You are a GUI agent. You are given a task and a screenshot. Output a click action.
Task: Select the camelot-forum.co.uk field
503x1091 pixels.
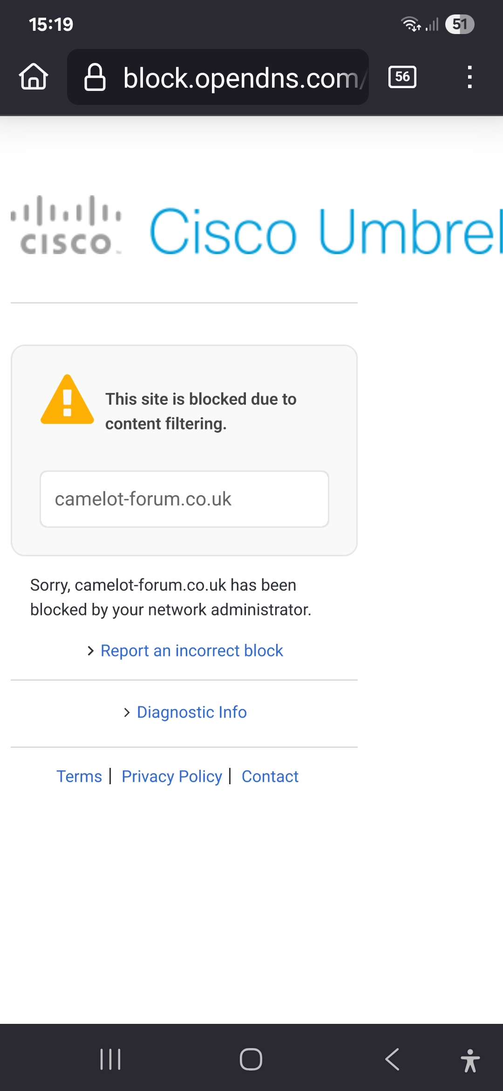[x=184, y=499]
